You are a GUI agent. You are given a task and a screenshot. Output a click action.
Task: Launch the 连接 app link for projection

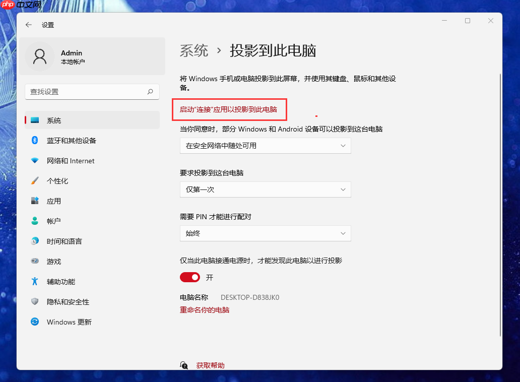point(229,109)
